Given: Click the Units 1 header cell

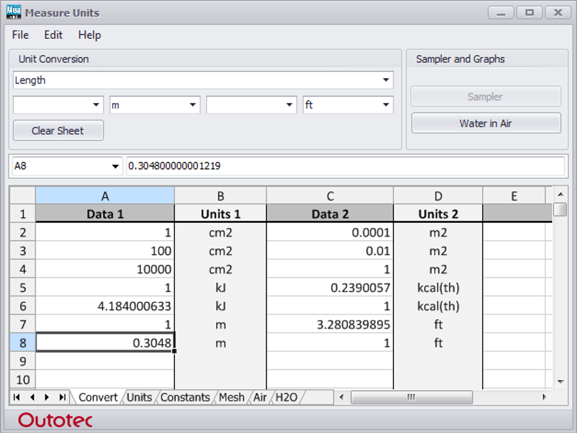Looking at the screenshot, I should 220,214.
